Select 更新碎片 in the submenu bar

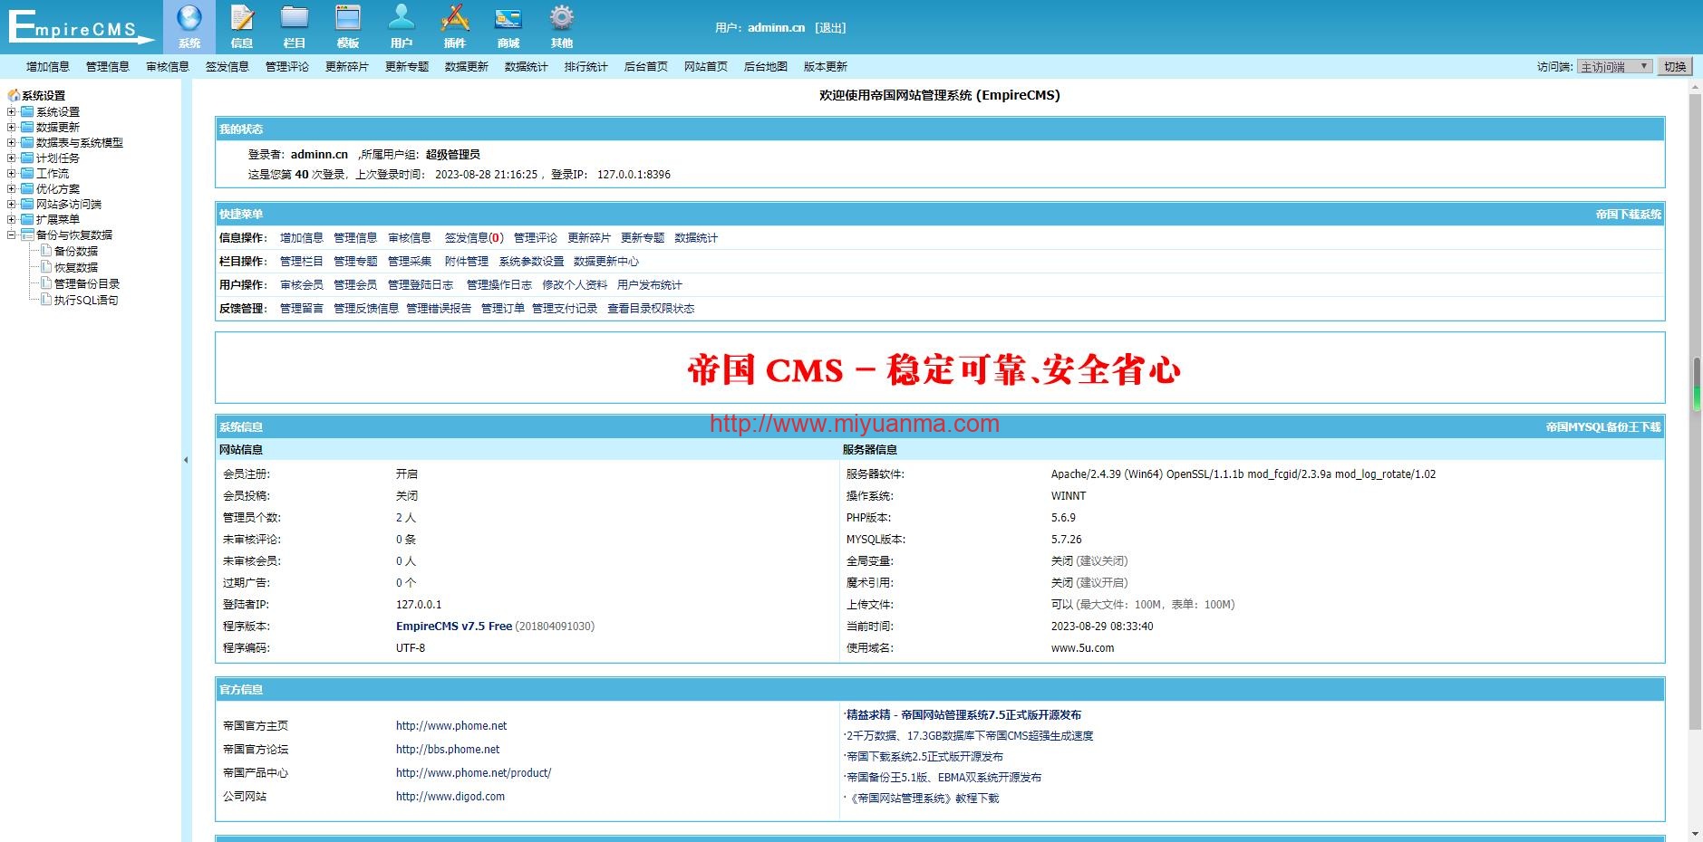coord(347,67)
